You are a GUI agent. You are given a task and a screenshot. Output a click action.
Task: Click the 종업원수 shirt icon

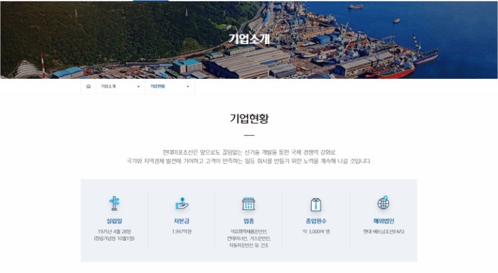(316, 204)
